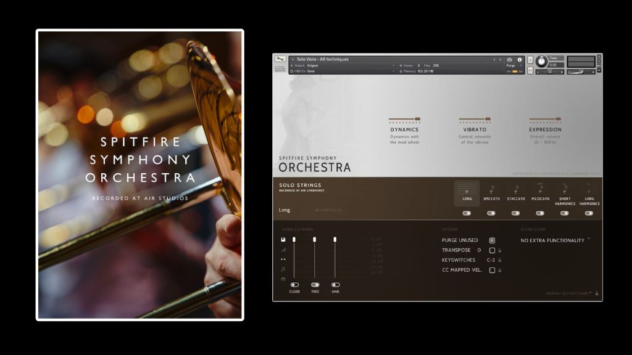
Task: Open the Normal Keyswitching dropdown
Action: 568,293
